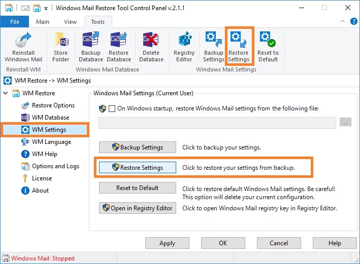Select Options and Logs in sidebar
This screenshot has height=264, width=360.
[50, 166]
